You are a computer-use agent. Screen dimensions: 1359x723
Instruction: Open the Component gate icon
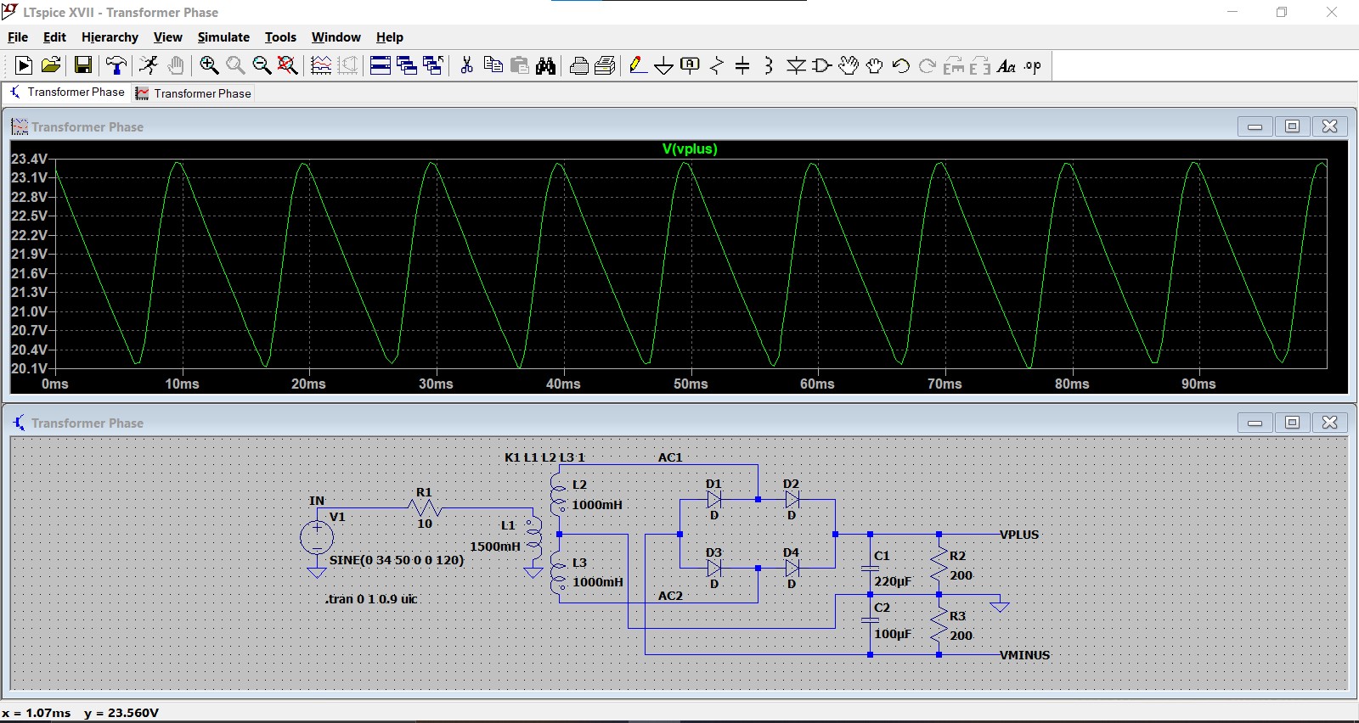click(822, 65)
